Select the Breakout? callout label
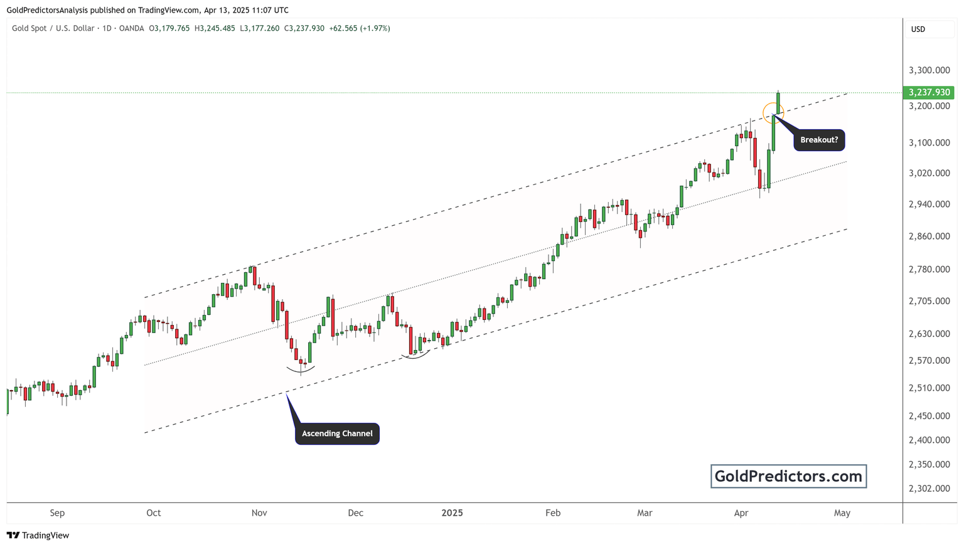The width and height of the screenshot is (964, 547). pos(819,140)
